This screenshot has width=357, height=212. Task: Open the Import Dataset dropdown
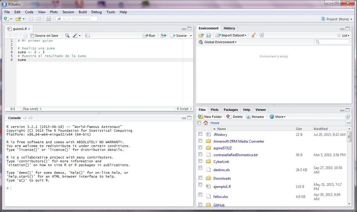[231, 35]
